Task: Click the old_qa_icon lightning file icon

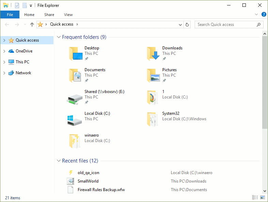Action: (x=71, y=173)
